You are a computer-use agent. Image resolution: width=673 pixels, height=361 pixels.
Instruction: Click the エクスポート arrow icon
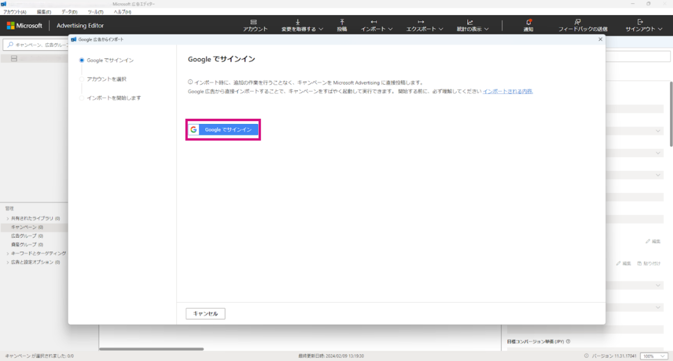click(x=421, y=22)
